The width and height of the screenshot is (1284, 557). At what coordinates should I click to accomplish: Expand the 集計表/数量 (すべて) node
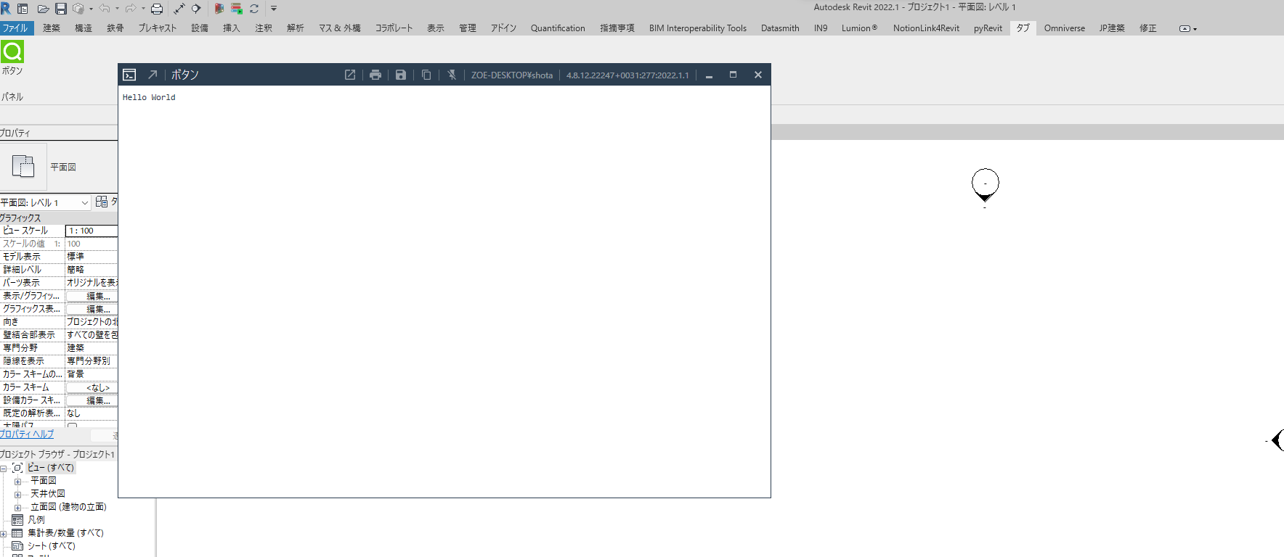click(x=4, y=534)
